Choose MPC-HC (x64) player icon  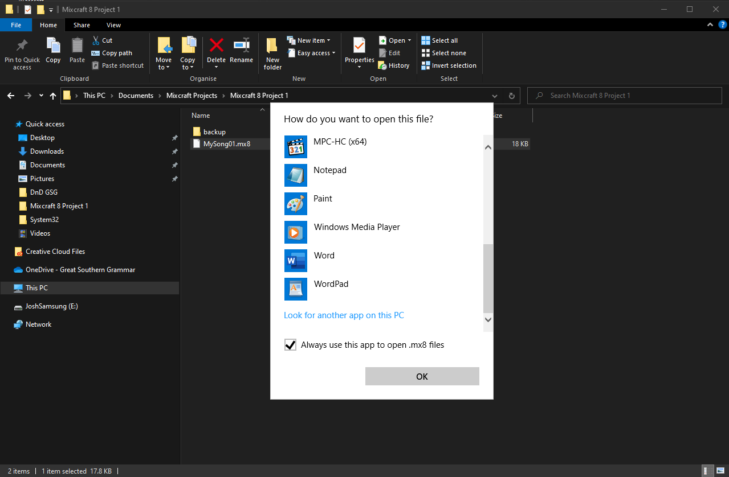click(x=296, y=147)
